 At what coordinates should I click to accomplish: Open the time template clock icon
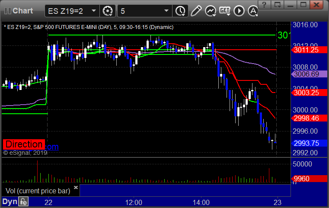[x=180, y=11]
